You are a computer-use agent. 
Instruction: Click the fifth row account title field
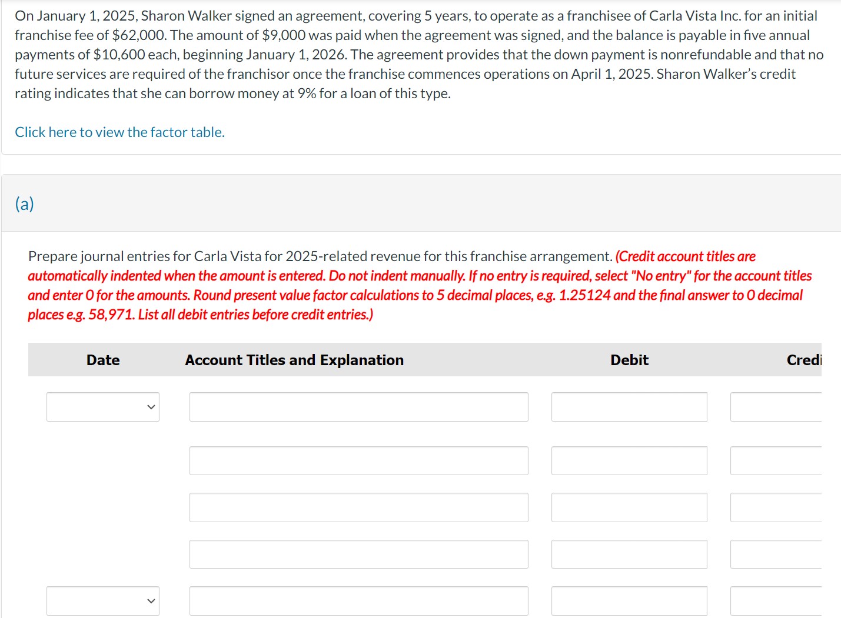359,601
